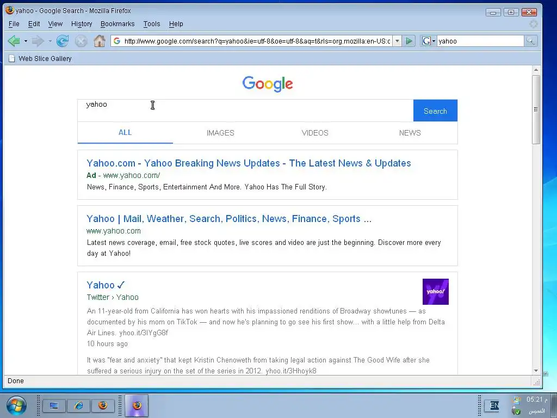
Task: Click the Firefox icon in the title bar
Action: (x=10, y=10)
